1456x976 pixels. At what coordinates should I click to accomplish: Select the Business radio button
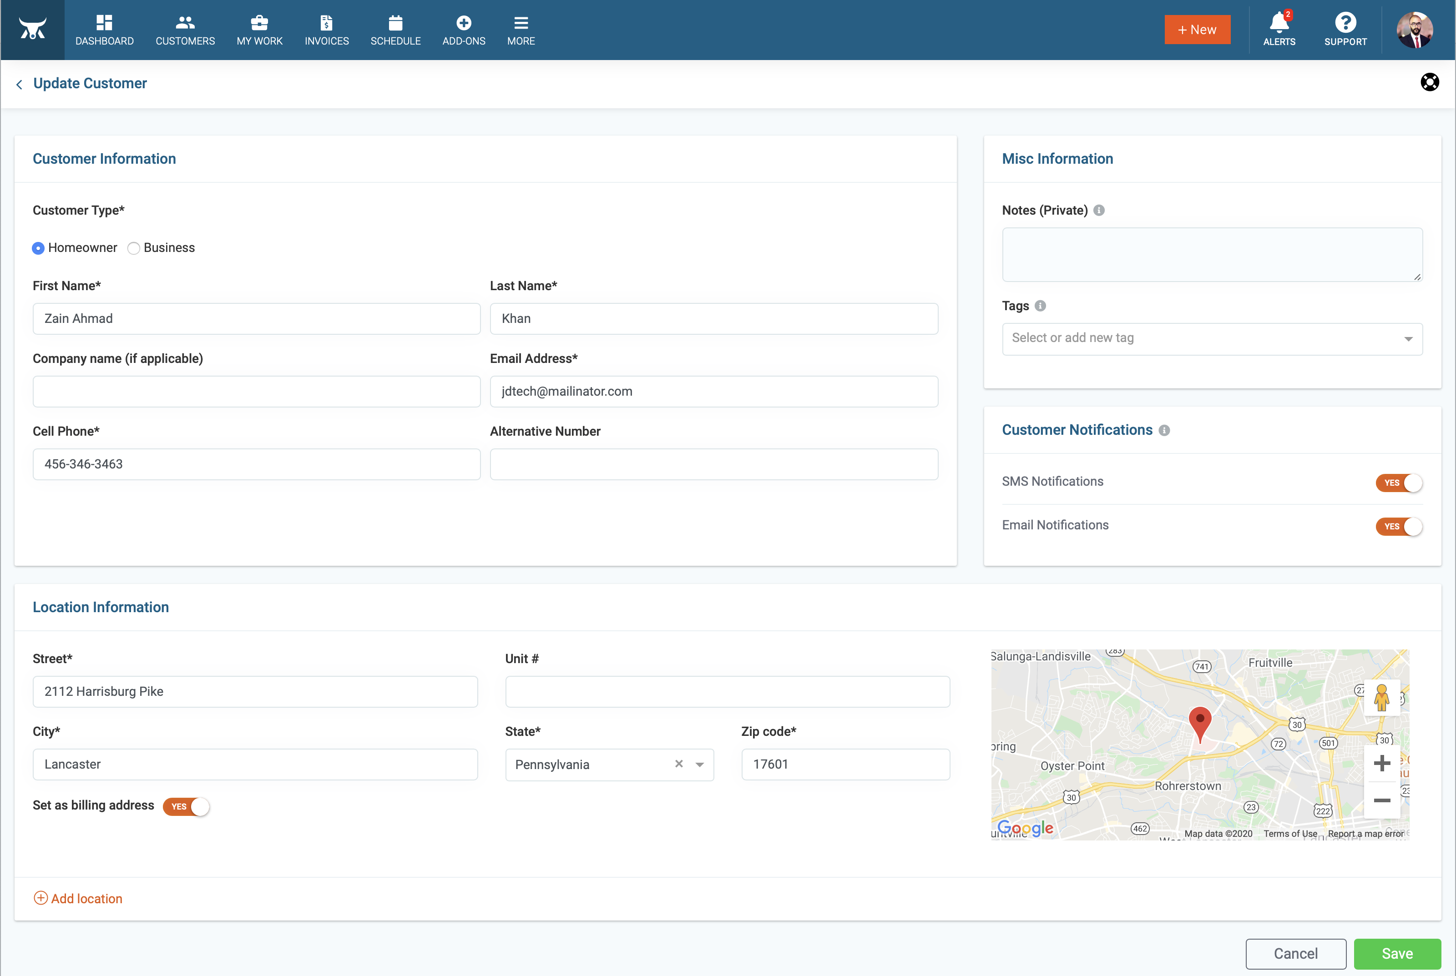click(133, 248)
